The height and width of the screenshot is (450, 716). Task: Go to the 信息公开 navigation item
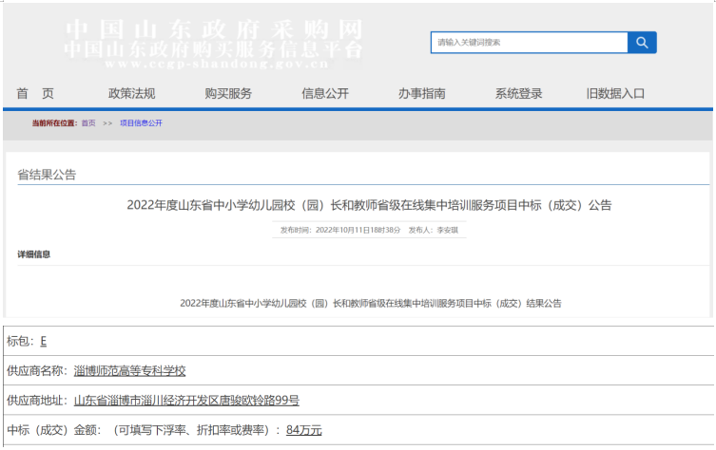(325, 93)
